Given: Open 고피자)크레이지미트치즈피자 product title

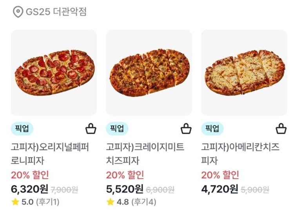Looking at the screenshot, I should [145, 154].
